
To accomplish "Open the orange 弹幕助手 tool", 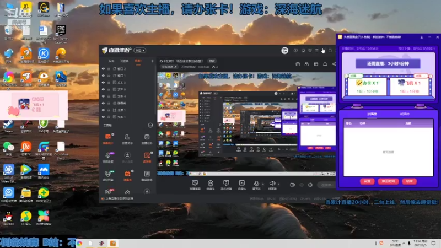I will 108,139.
